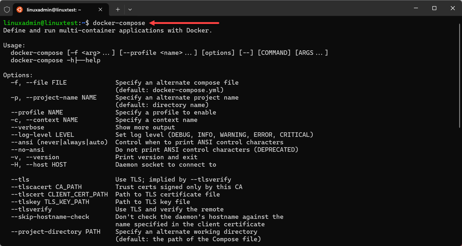Expand the new-tab profile dropdown chevron
This screenshot has height=246, width=462.
pos(130,10)
